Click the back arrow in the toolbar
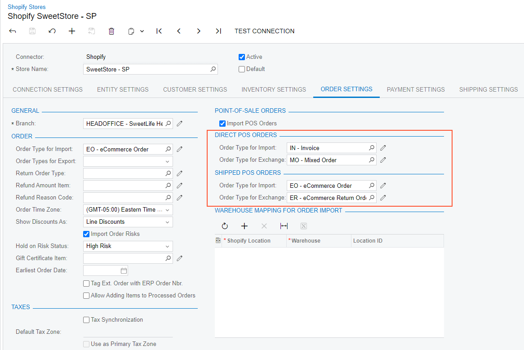Screen dimensions: 524x350 click(x=13, y=31)
